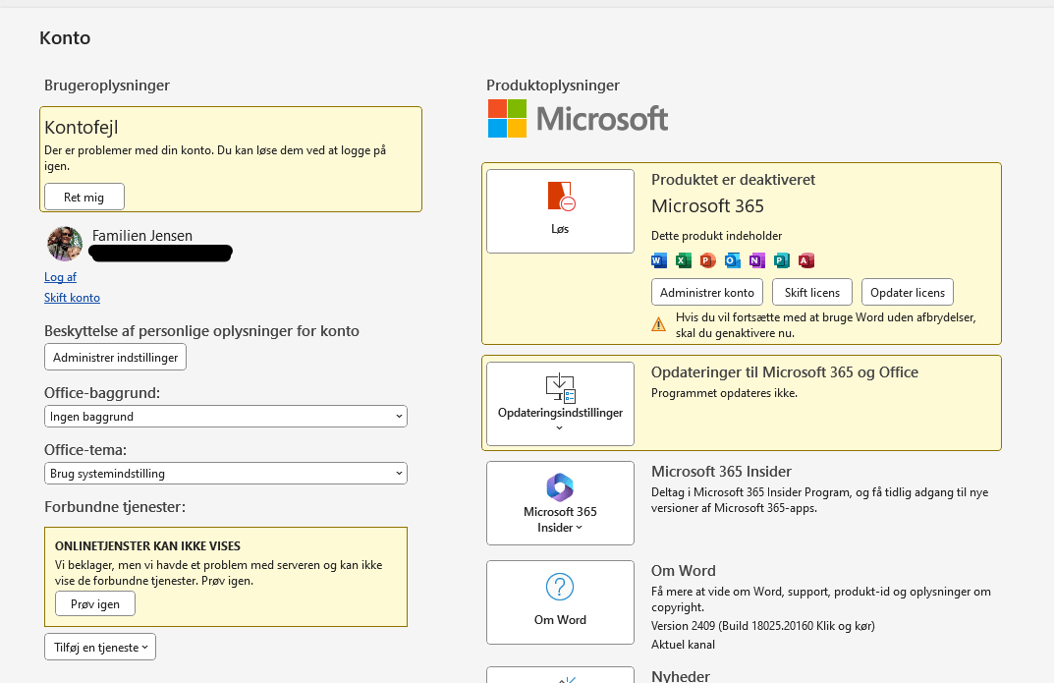Click the 'Microsoft 365 Insider' heading text
1054x683 pixels.
pyautogui.click(x=721, y=472)
